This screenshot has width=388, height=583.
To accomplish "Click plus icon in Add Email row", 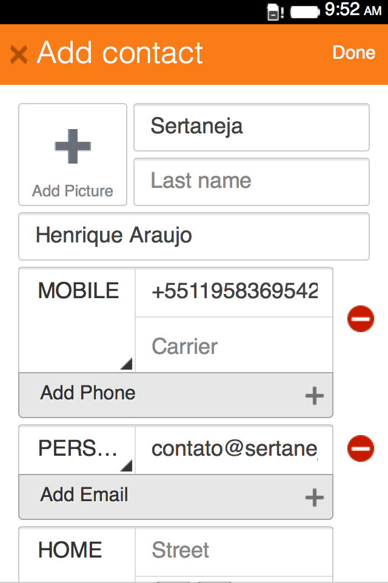I will [x=314, y=498].
